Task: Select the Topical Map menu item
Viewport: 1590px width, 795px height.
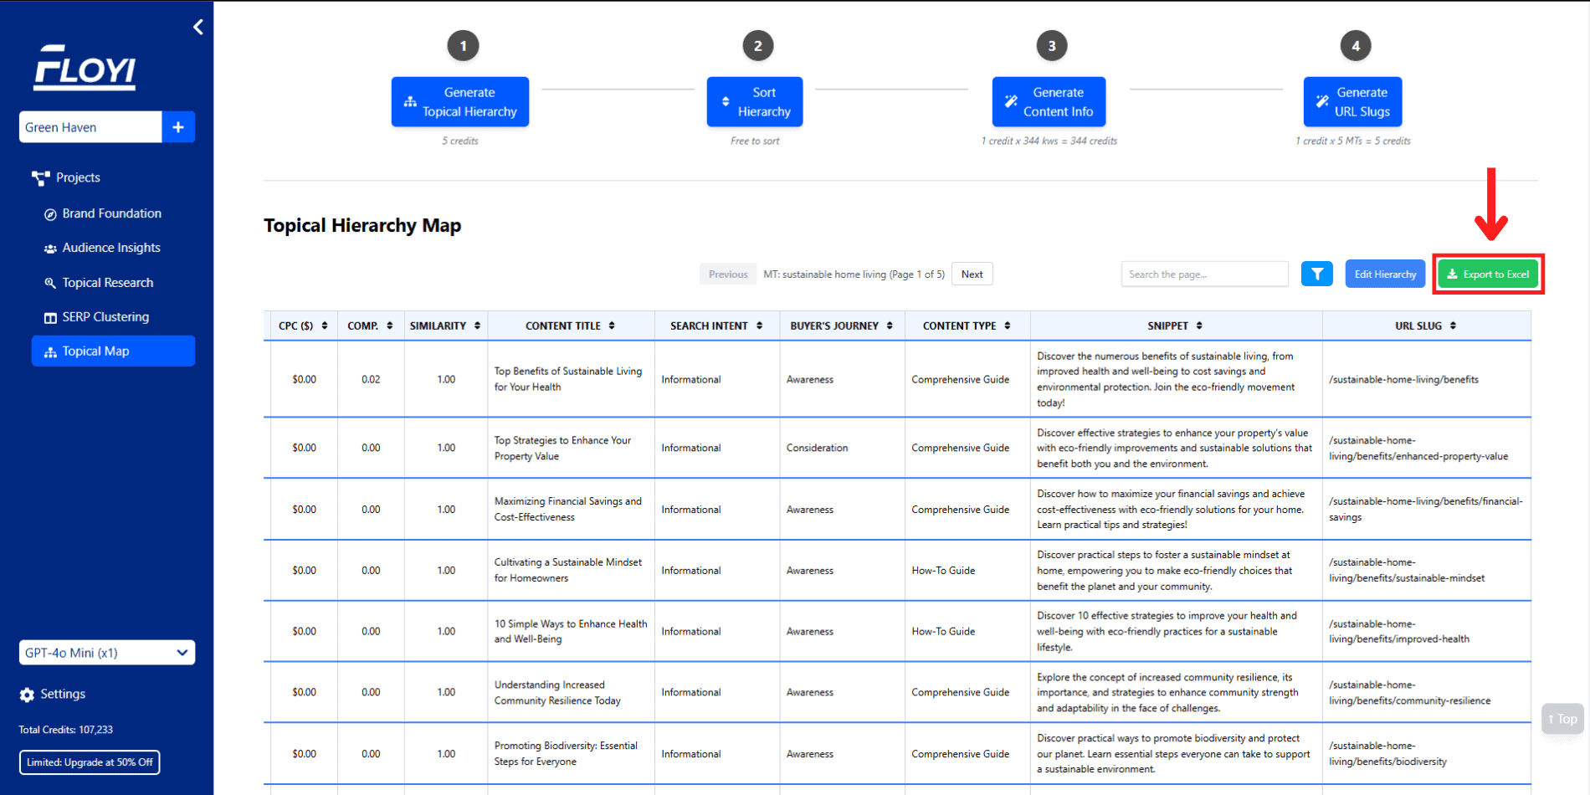Action: click(x=113, y=351)
